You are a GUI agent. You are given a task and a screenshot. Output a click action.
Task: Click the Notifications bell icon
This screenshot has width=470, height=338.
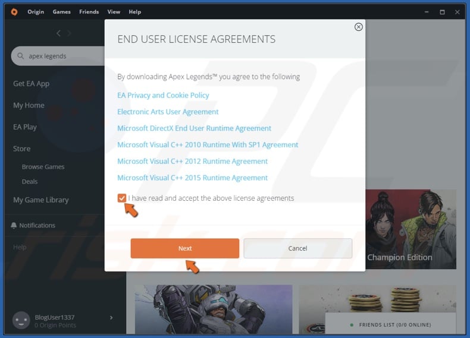[x=14, y=225]
